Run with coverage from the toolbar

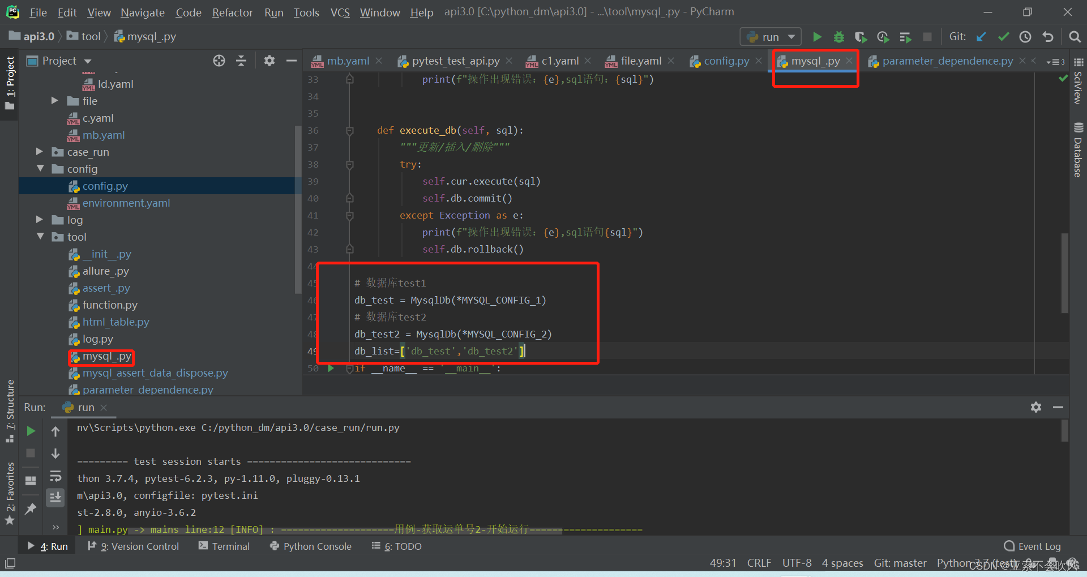click(x=861, y=37)
